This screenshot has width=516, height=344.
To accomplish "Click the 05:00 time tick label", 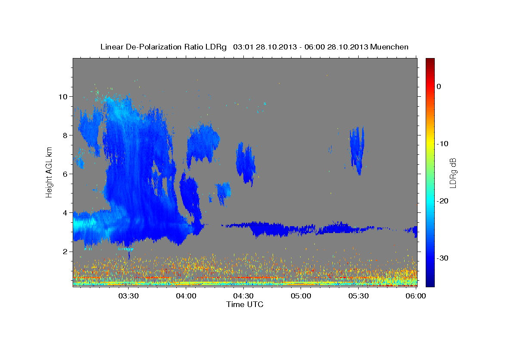I will 301,296.
